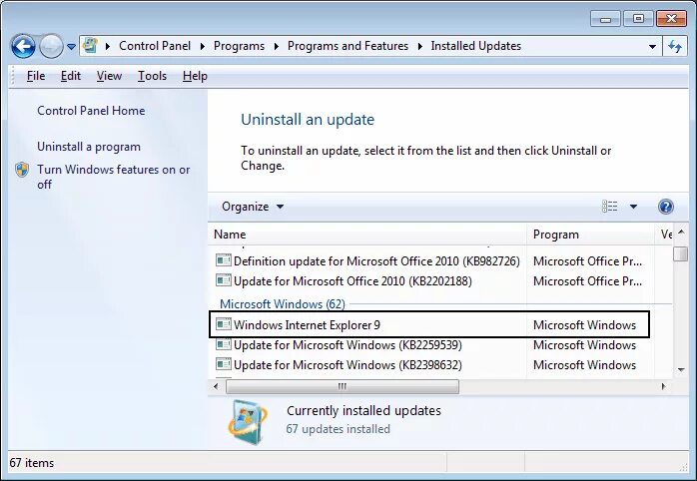Click shield icon beside Windows features link

coord(22,170)
